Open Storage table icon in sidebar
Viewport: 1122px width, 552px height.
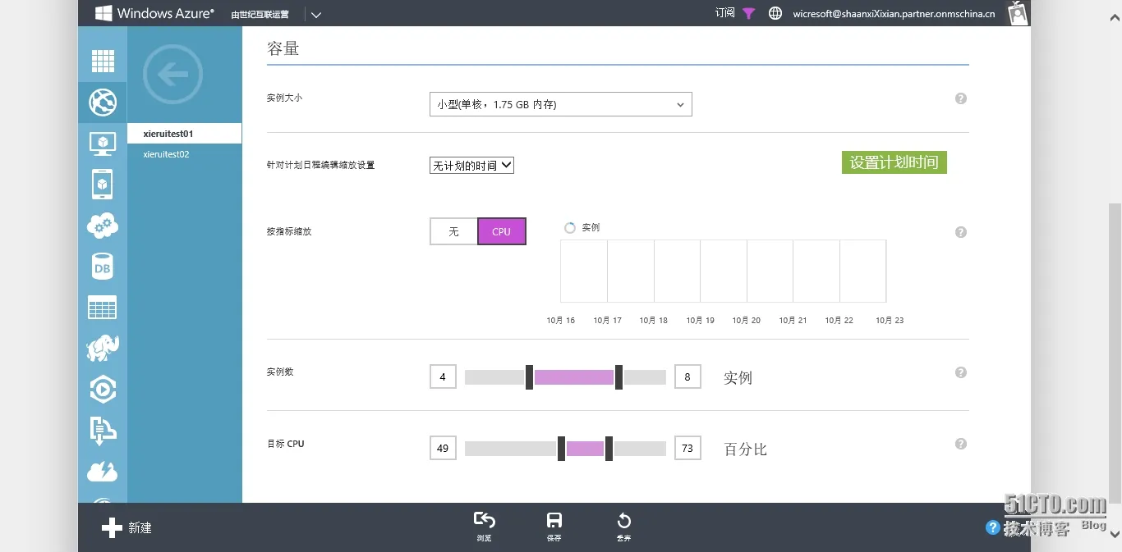pos(103,308)
